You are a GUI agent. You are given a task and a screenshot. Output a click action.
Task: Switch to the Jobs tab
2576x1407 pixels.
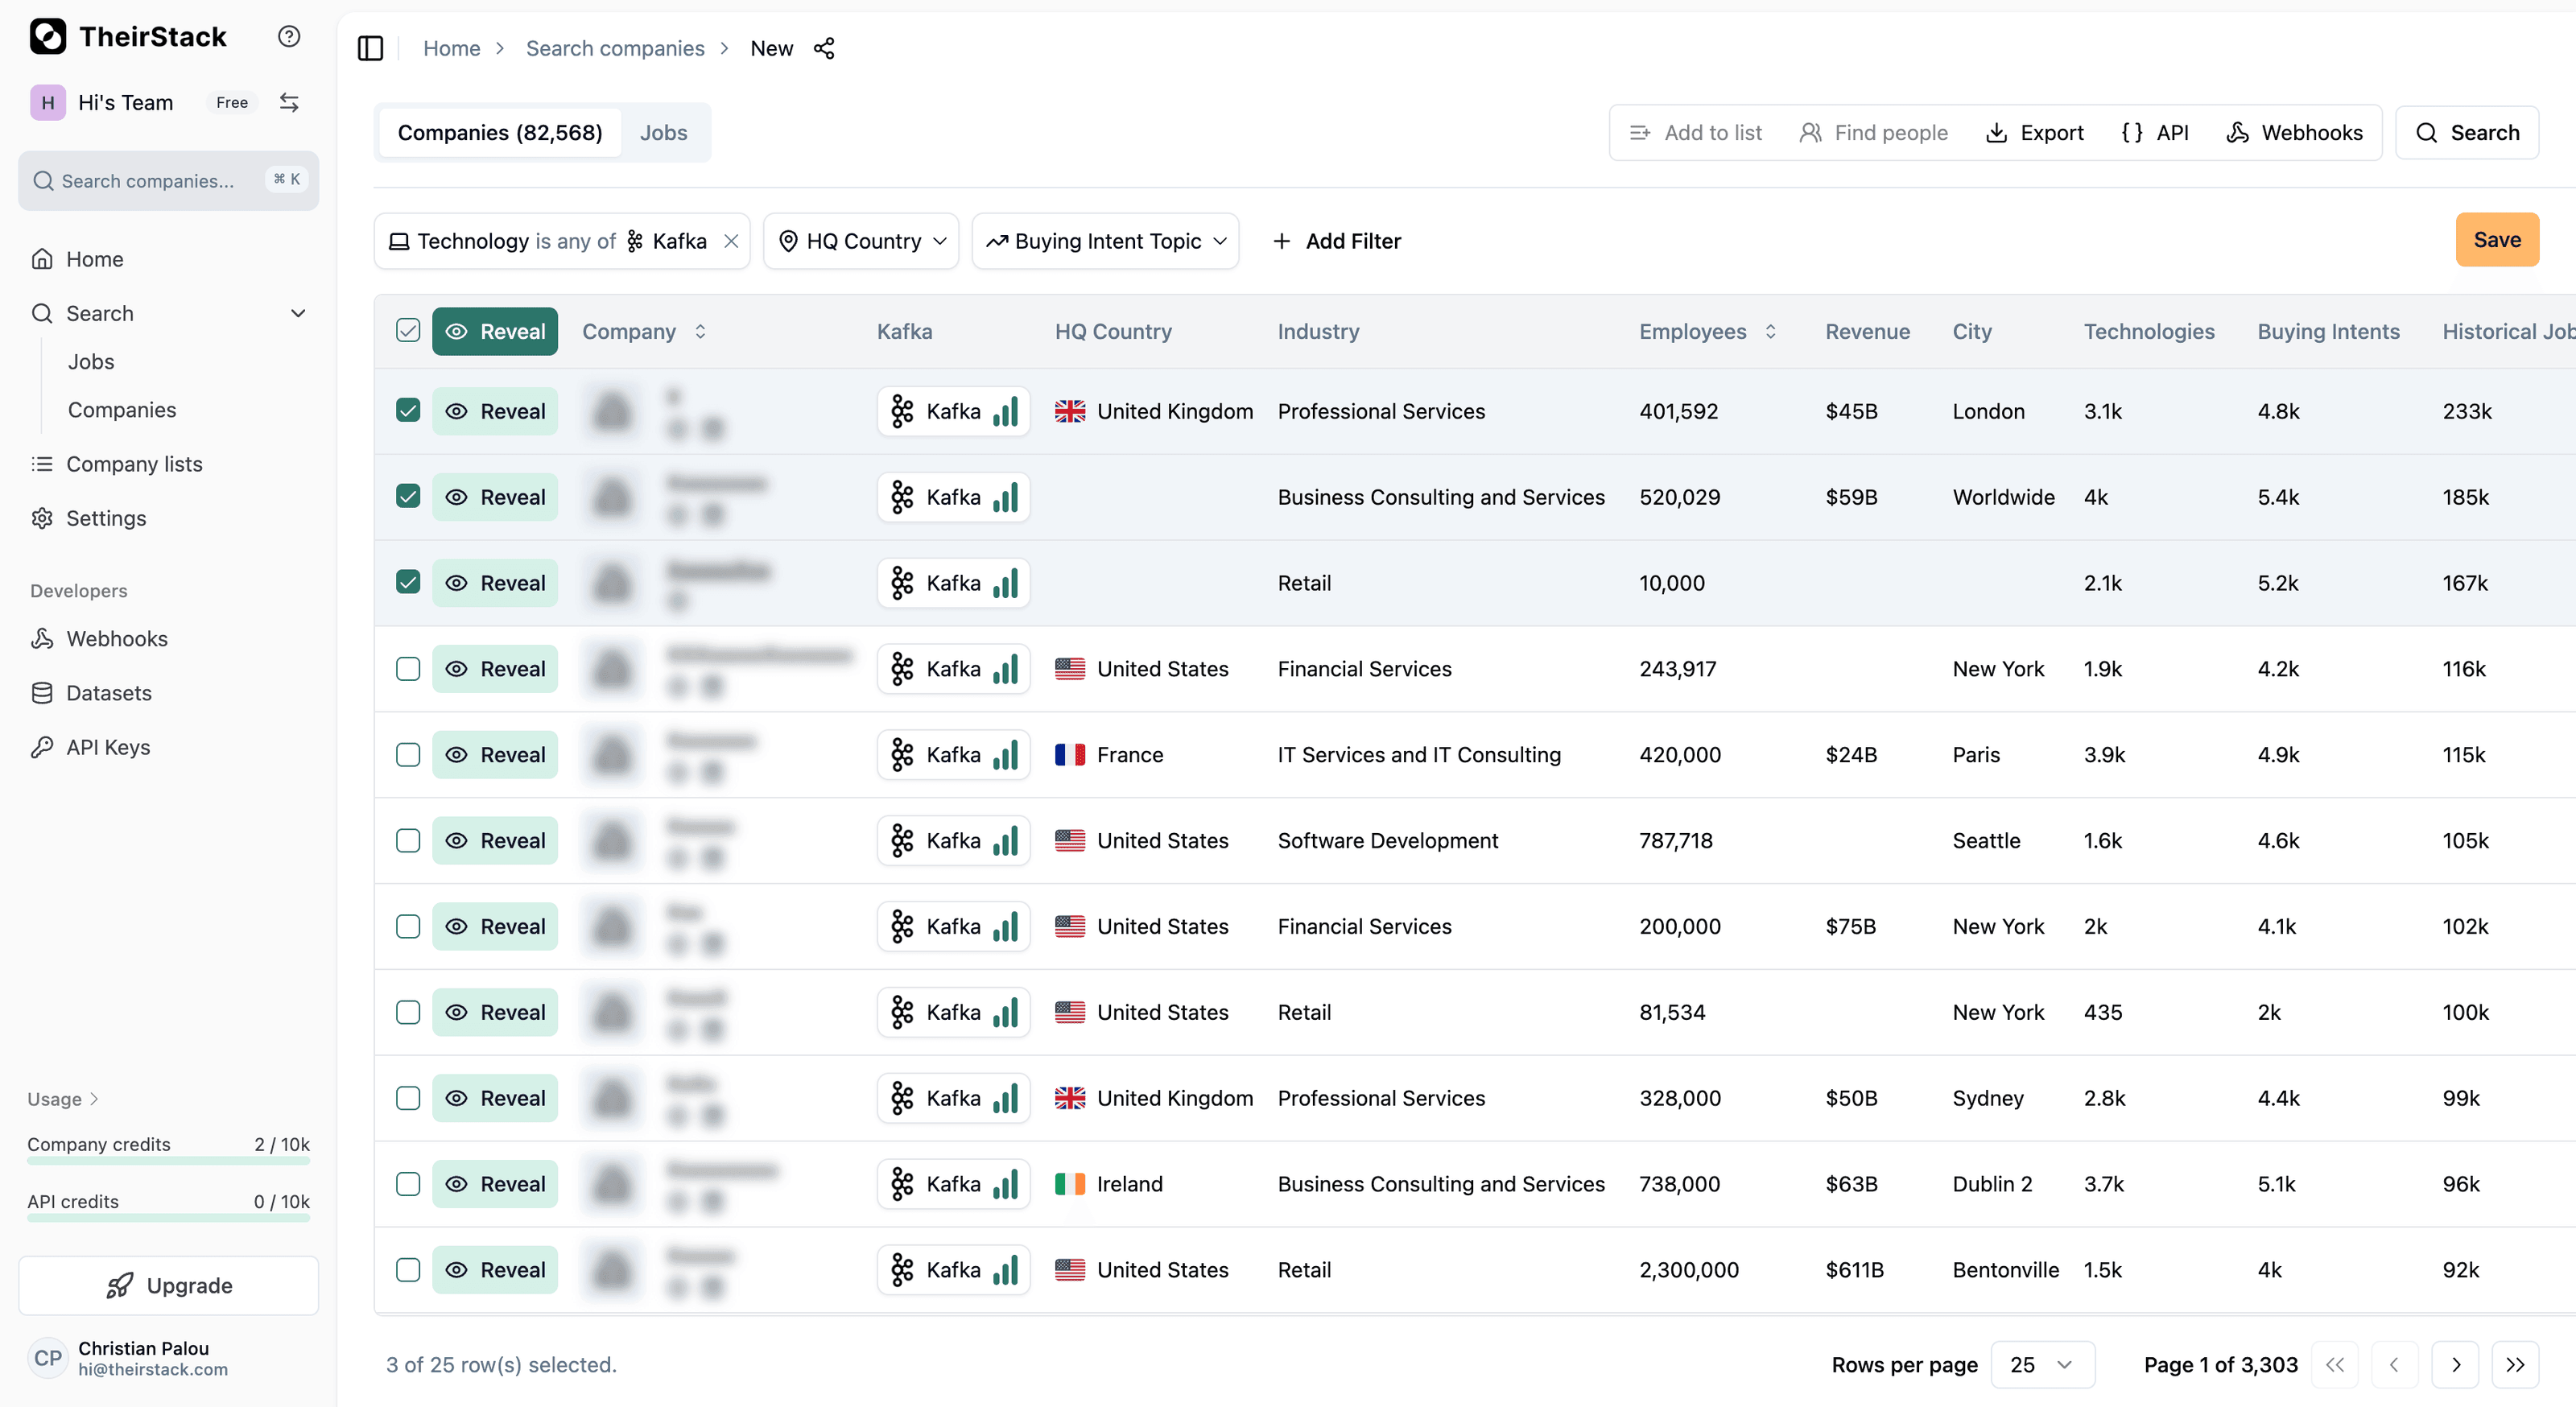(663, 133)
